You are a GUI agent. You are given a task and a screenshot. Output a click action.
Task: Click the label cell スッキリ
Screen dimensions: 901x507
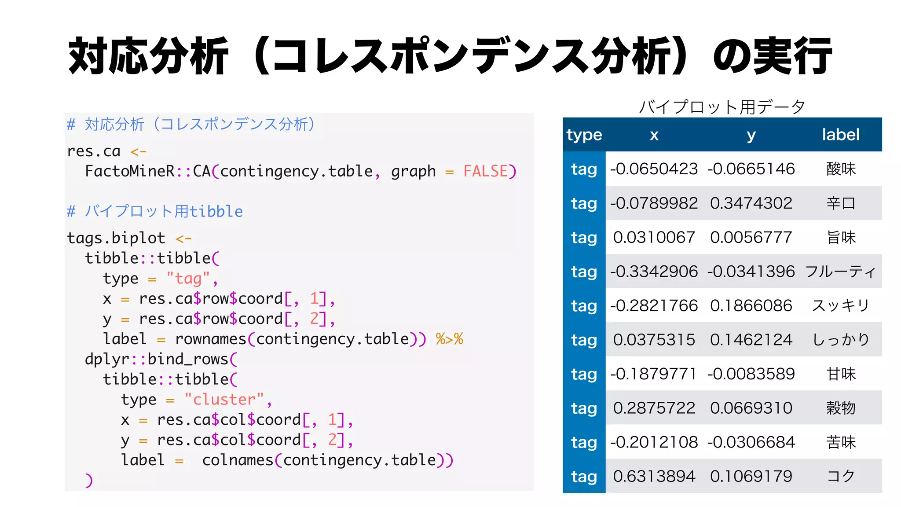[x=841, y=306]
